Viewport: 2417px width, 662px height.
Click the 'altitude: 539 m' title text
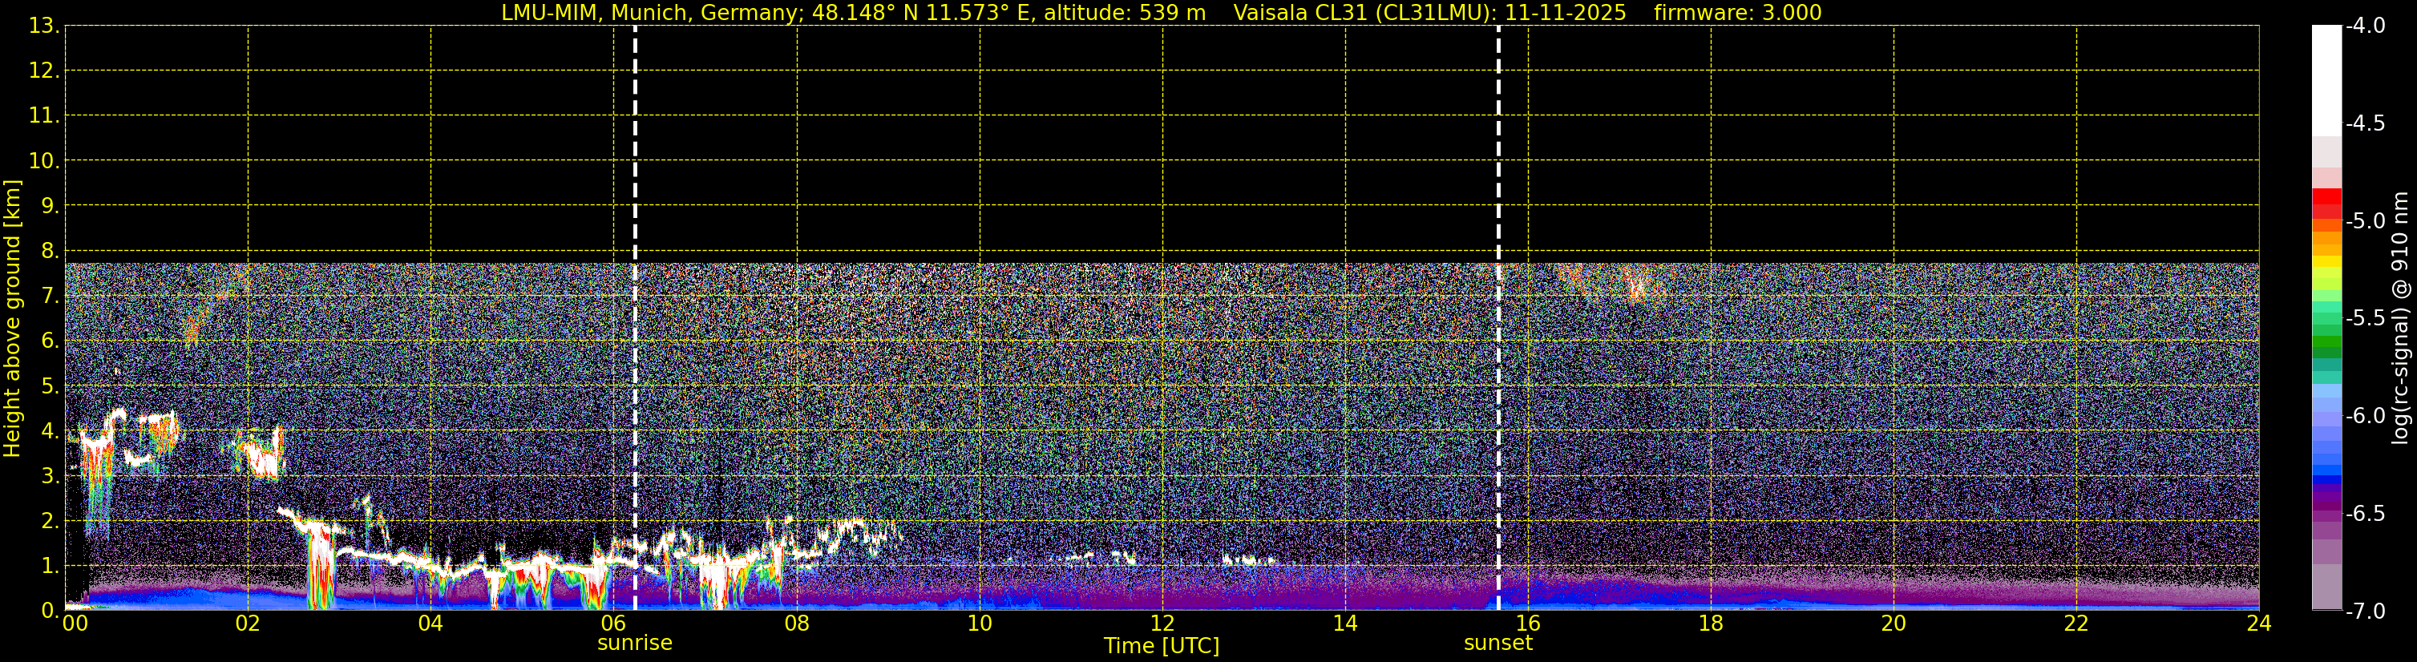point(1125,13)
